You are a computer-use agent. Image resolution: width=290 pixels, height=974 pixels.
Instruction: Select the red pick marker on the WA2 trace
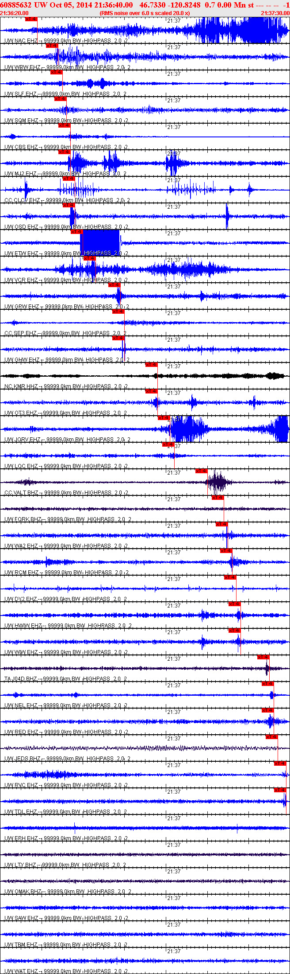(x=221, y=524)
